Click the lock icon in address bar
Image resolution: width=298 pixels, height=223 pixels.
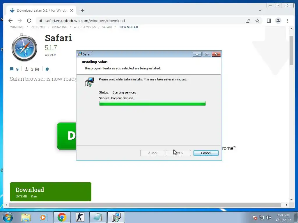(x=41, y=21)
